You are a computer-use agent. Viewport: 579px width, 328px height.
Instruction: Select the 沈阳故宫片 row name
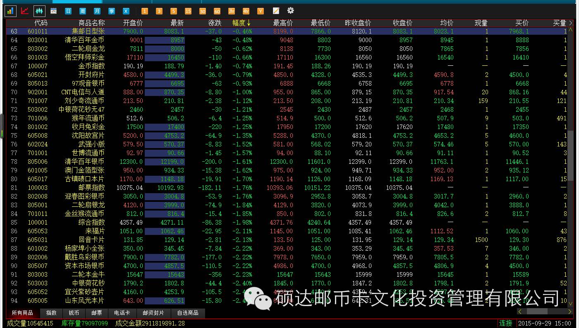[x=88, y=136]
